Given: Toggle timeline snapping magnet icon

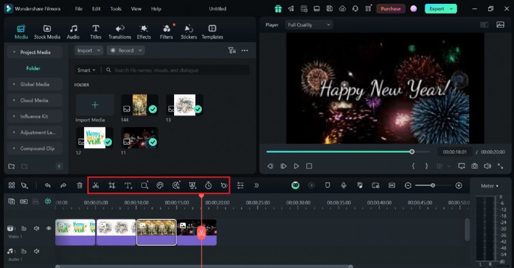Looking at the screenshot, I should 48,201.
